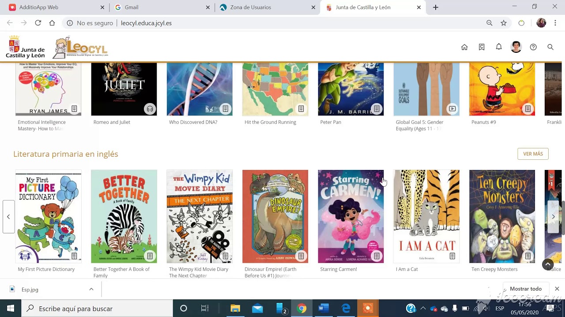This screenshot has height=317, width=565.
Task: Click the Mostrar todo downloads button
Action: coord(526,289)
